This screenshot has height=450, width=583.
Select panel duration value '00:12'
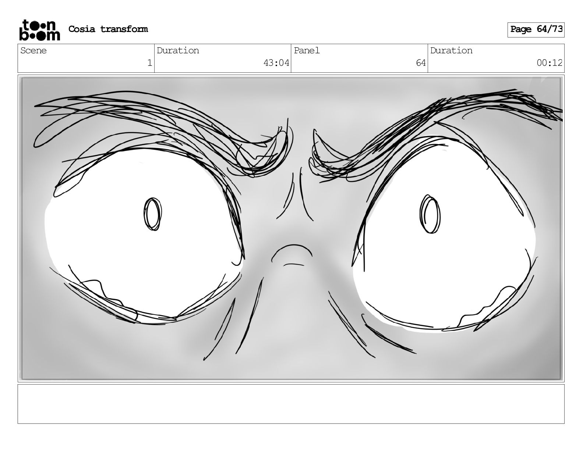(x=550, y=63)
